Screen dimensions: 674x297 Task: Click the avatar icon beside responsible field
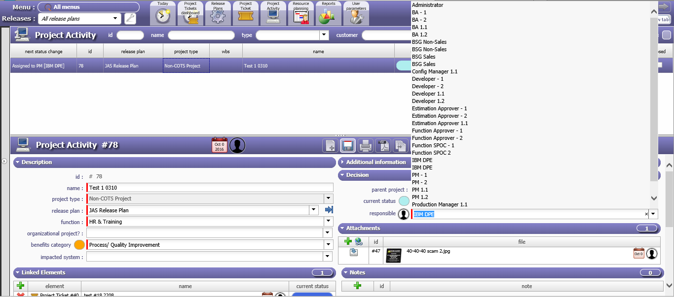[x=404, y=214]
